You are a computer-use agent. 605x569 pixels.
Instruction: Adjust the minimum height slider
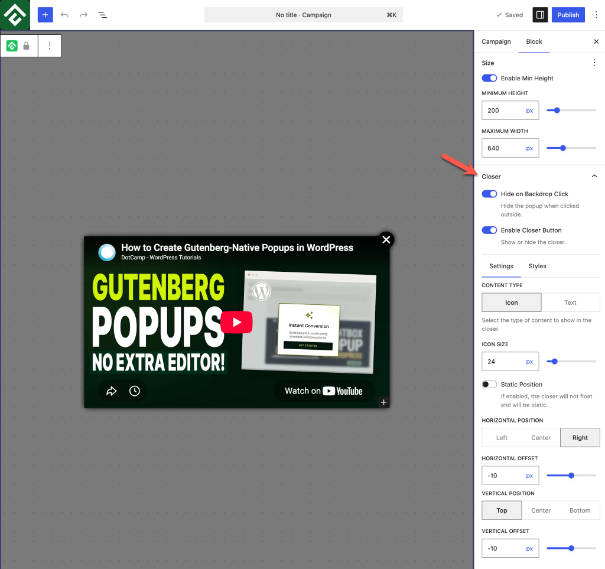pos(571,110)
